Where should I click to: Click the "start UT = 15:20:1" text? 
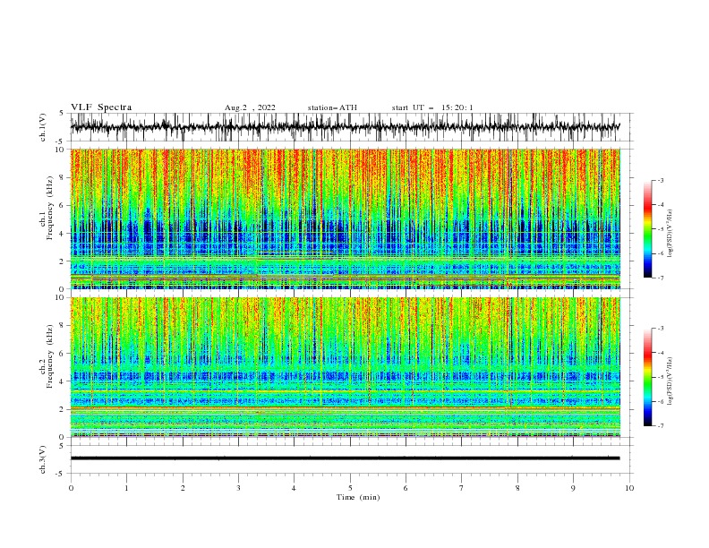point(432,107)
